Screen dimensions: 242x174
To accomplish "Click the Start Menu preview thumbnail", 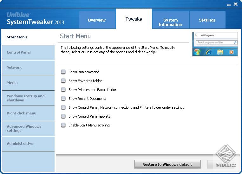I will (215, 44).
